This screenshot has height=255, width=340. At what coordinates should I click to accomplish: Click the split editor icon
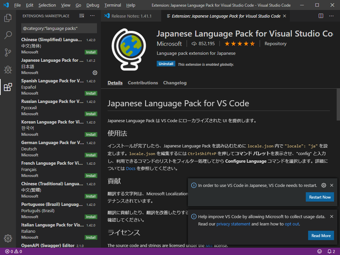pos(321,16)
